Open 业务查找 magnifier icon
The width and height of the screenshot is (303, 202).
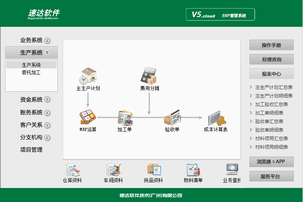click(232, 169)
